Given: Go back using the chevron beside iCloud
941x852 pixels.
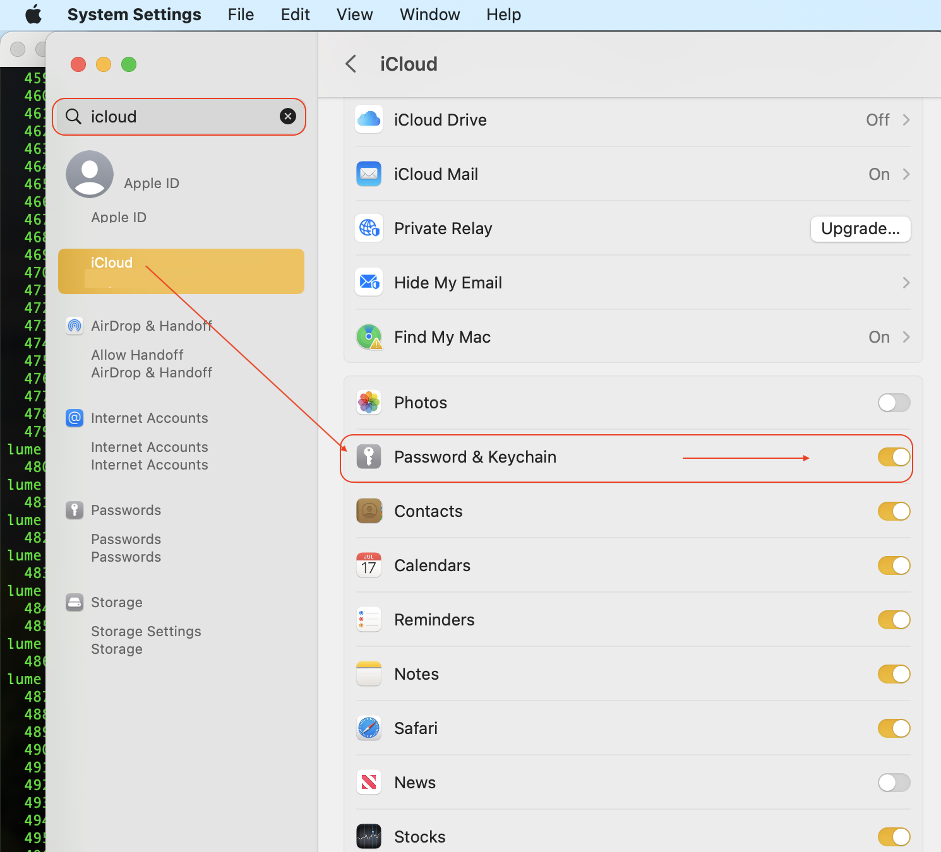Looking at the screenshot, I should tap(351, 64).
